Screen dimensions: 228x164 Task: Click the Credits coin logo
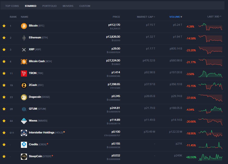coord(24,145)
